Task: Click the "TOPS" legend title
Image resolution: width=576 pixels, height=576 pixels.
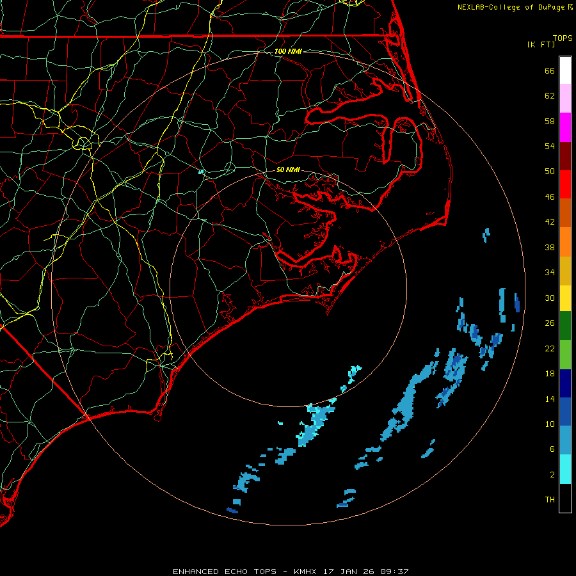Action: (563, 38)
